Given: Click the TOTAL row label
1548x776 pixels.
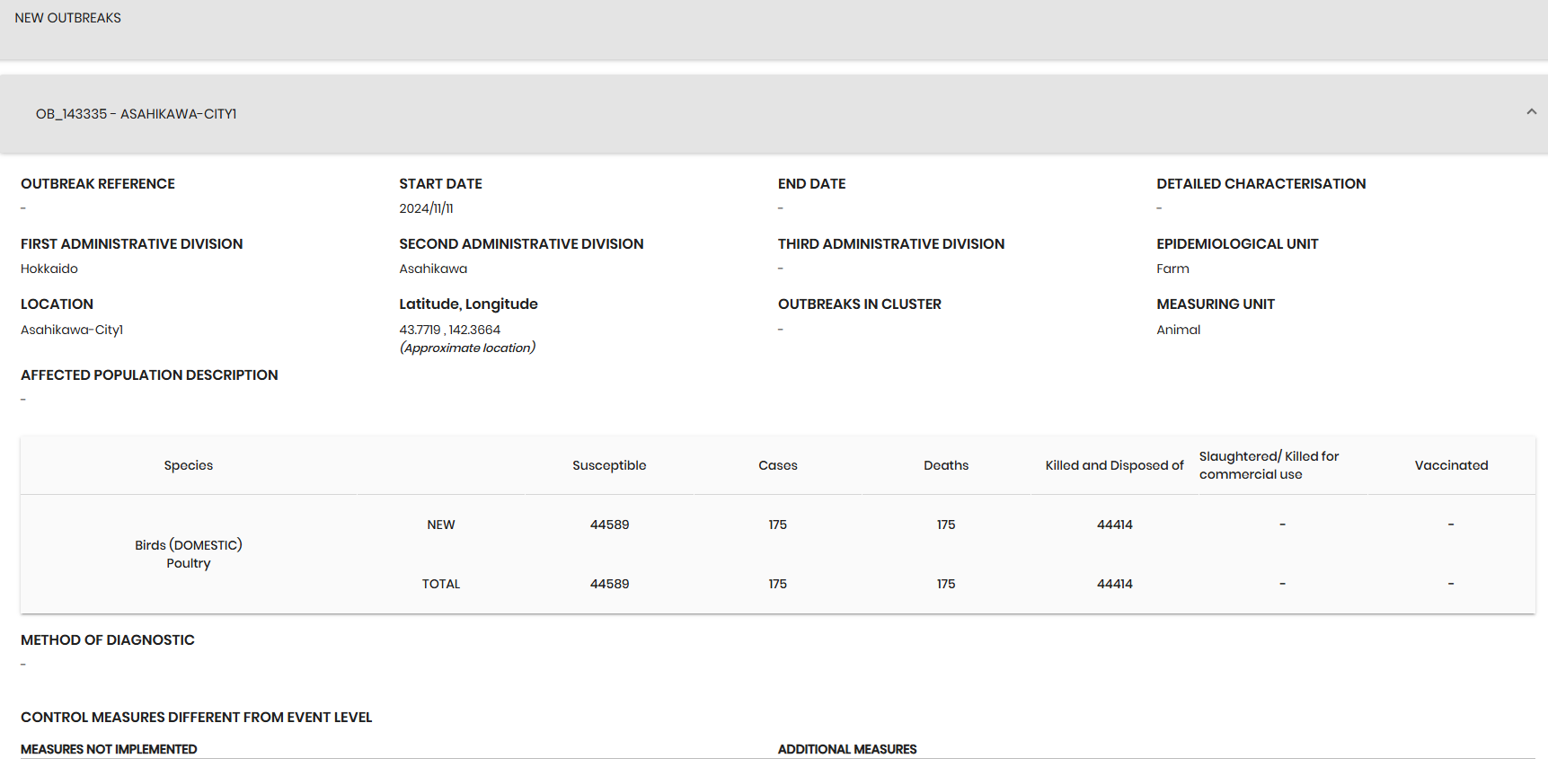Looking at the screenshot, I should point(441,584).
